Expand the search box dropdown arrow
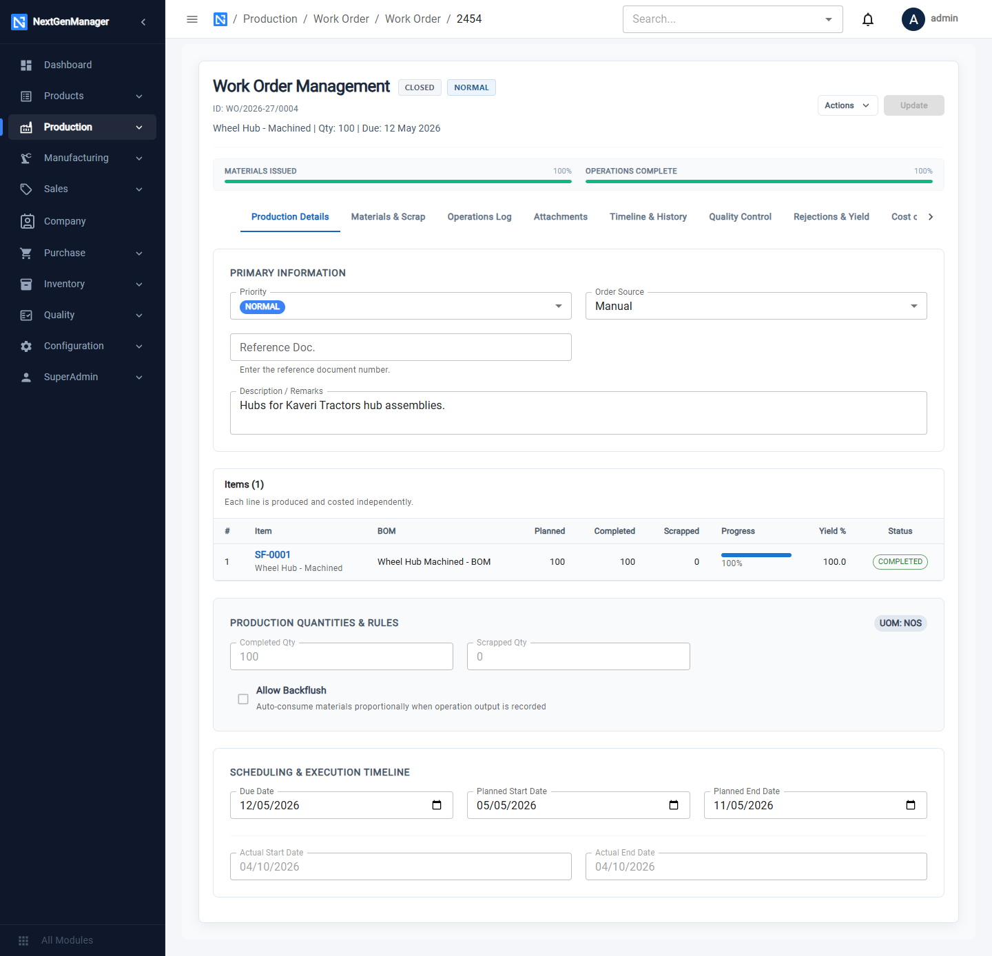The height and width of the screenshot is (956, 992). [829, 19]
